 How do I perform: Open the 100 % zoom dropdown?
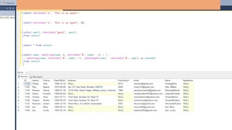26,73
